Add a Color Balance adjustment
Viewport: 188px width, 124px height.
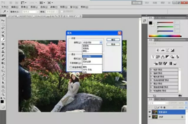coord(163,57)
